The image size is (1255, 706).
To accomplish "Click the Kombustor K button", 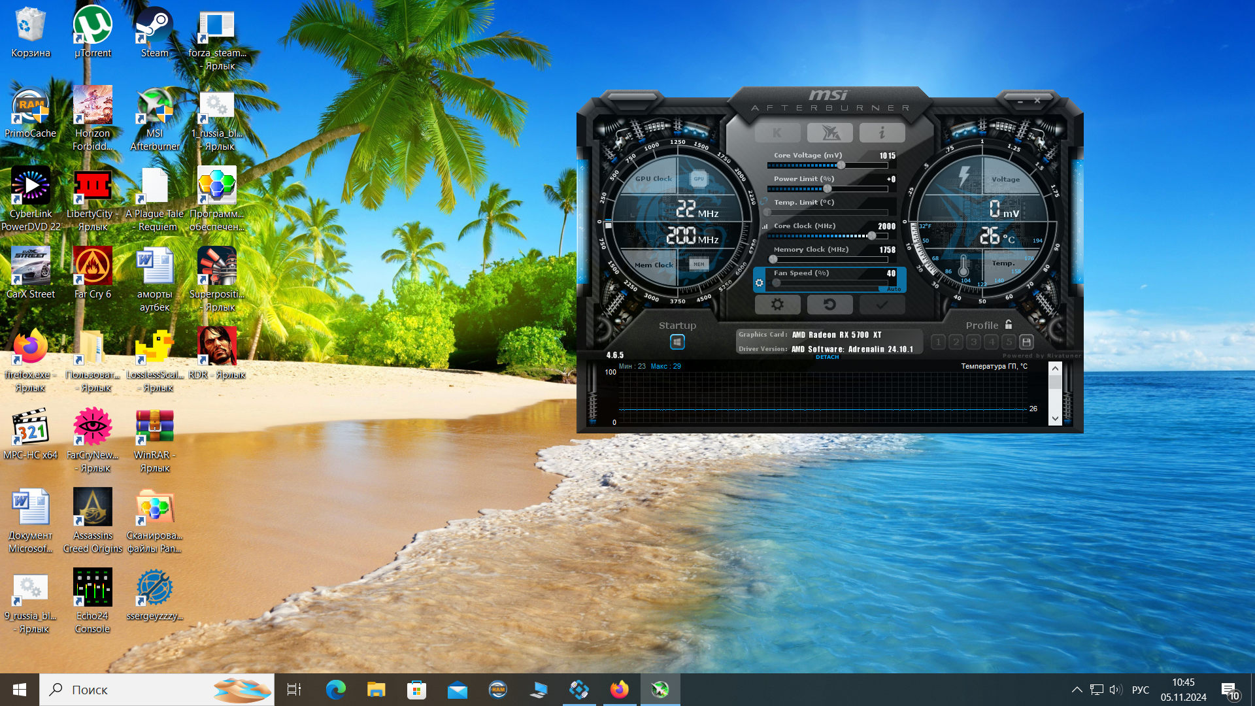I will [x=777, y=133].
